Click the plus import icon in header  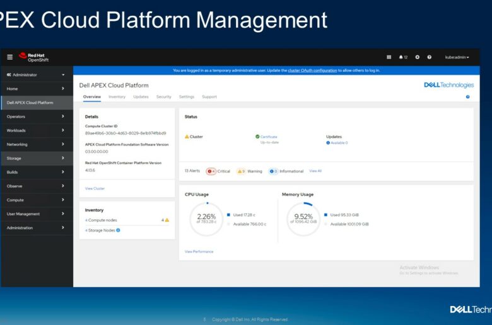[418, 57]
